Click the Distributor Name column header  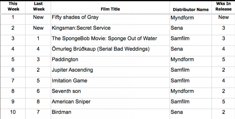tap(191, 10)
